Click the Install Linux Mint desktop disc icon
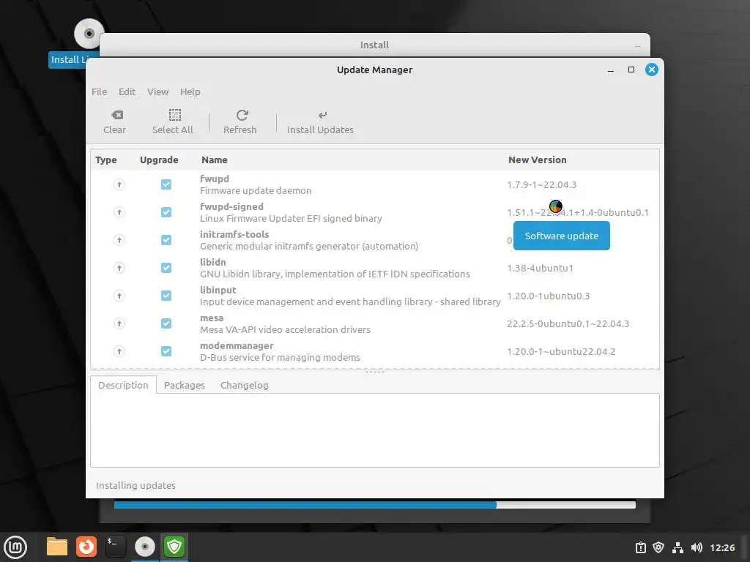 89,34
